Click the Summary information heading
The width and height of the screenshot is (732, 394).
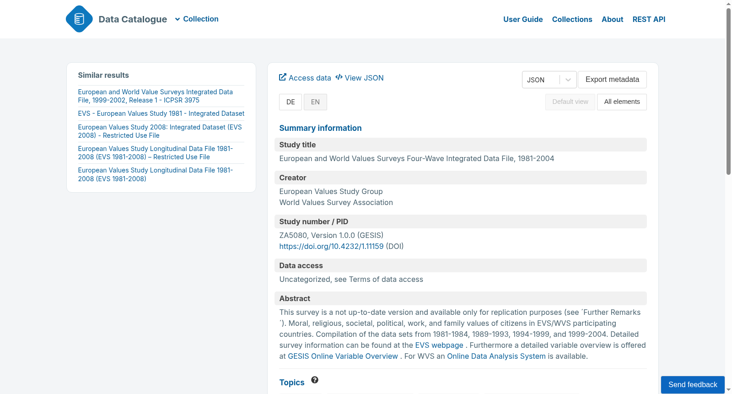320,128
